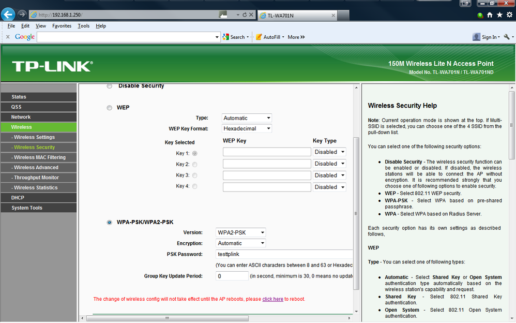Viewport: 516px width, 323px height.
Task: Click the Google toolbar wrench settings icon
Action: (507, 37)
